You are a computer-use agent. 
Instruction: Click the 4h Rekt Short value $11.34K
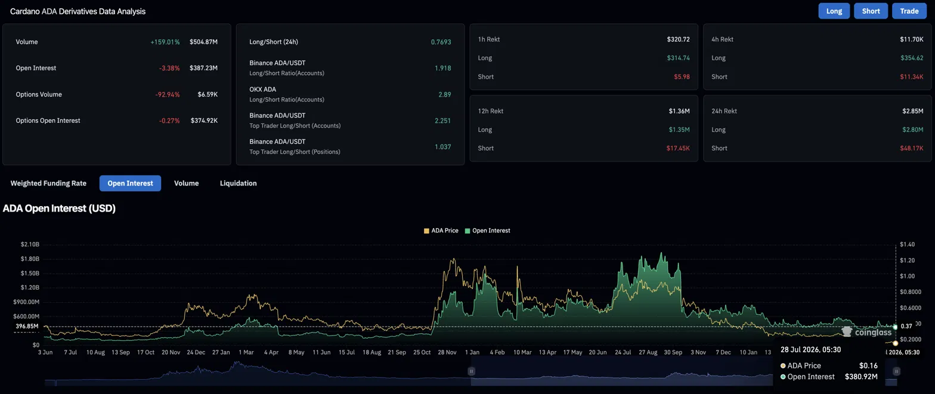[912, 76]
